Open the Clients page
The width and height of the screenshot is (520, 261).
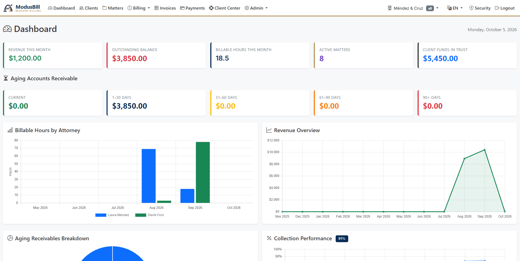[x=89, y=8]
